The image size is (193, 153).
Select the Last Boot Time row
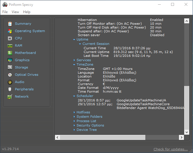117,56
